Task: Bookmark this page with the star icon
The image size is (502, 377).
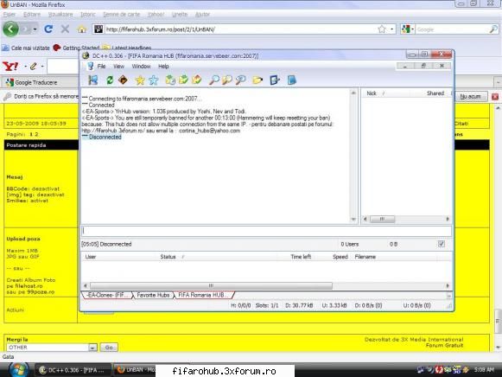Action: click(382, 29)
